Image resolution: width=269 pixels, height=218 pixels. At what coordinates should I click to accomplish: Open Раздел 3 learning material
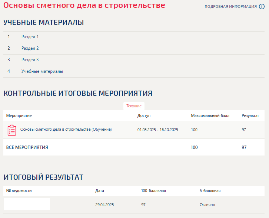pos(30,60)
